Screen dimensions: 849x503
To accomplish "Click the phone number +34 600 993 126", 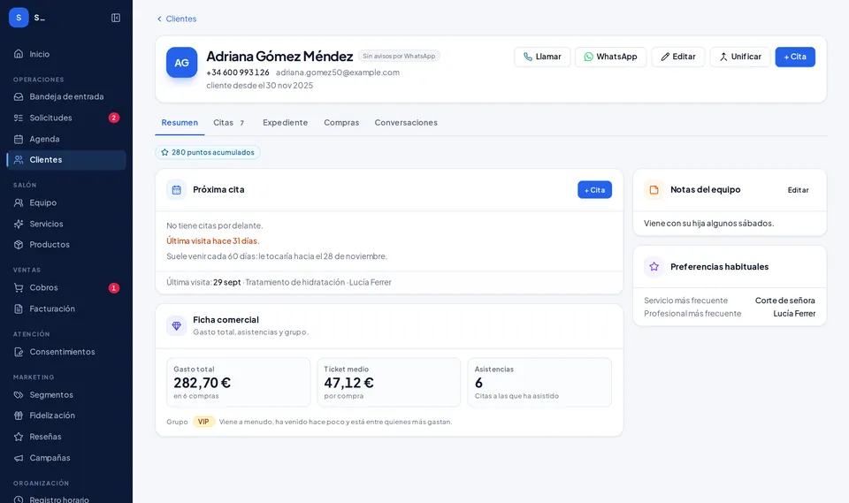I will tap(238, 72).
